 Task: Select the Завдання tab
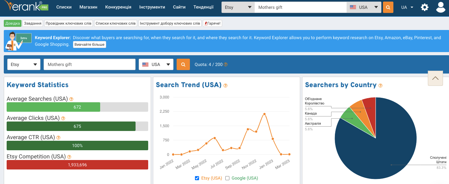coord(33,23)
